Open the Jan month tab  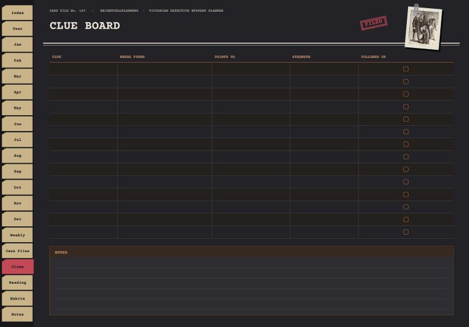coord(17,44)
